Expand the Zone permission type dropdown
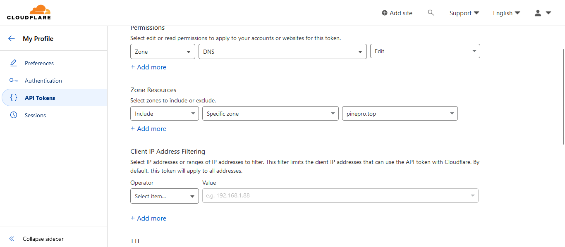The width and height of the screenshot is (565, 247). (163, 52)
